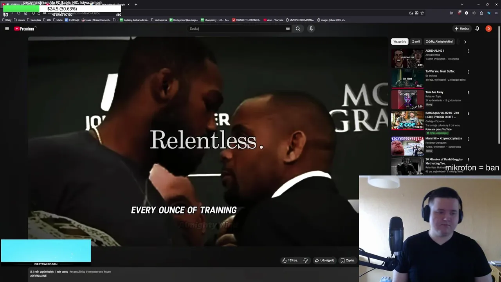Like the video with 155 tys. likes

(x=290, y=260)
